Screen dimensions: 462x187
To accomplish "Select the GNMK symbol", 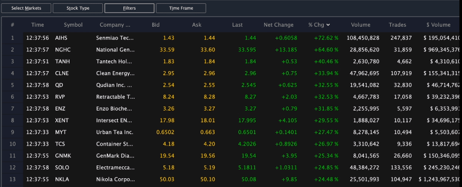I will tap(63, 156).
